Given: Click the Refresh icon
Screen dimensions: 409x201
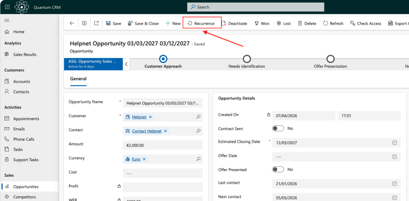Looking at the screenshot, I should coord(326,24).
